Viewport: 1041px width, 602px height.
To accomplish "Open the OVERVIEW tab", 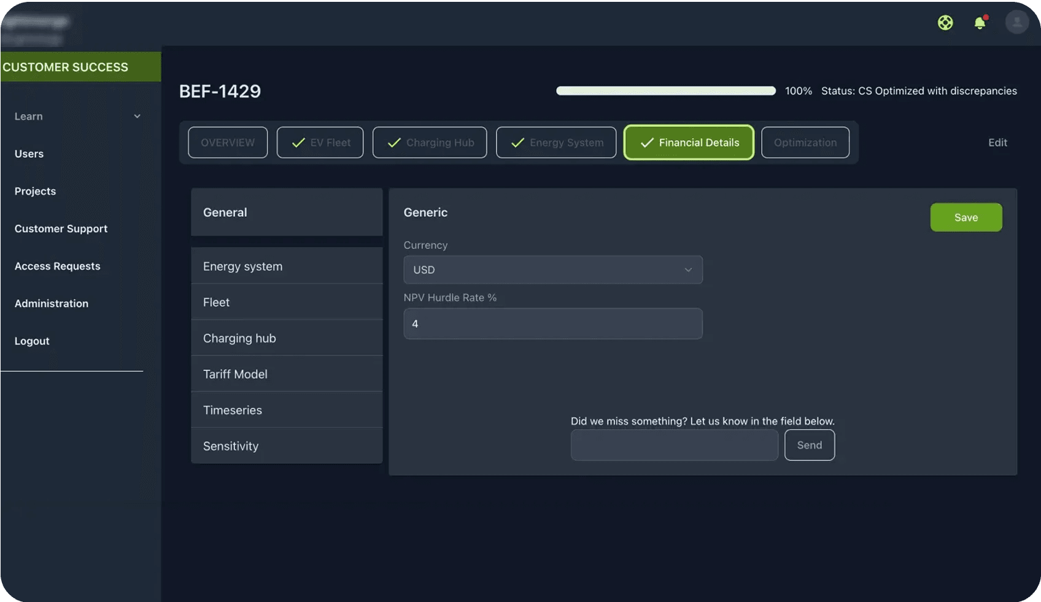I will click(x=228, y=143).
